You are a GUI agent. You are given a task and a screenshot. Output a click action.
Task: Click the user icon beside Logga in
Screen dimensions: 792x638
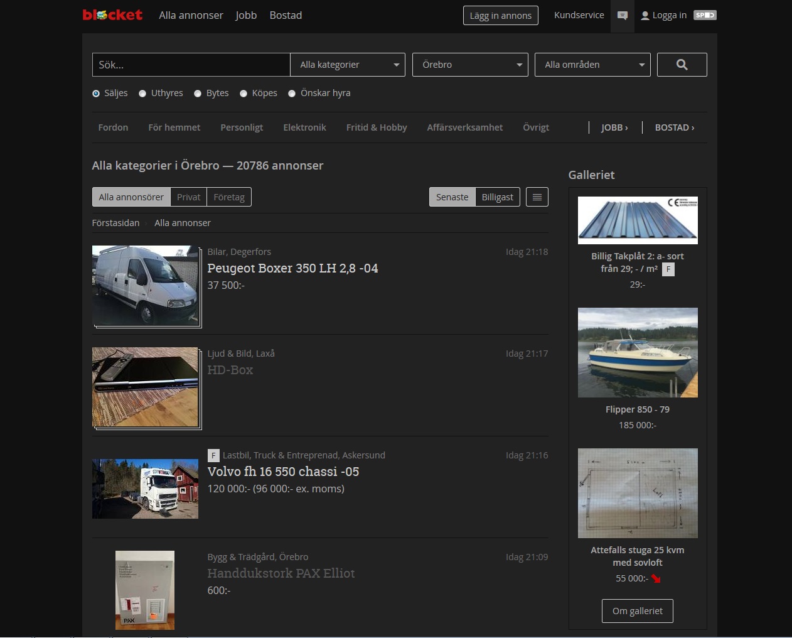(645, 16)
